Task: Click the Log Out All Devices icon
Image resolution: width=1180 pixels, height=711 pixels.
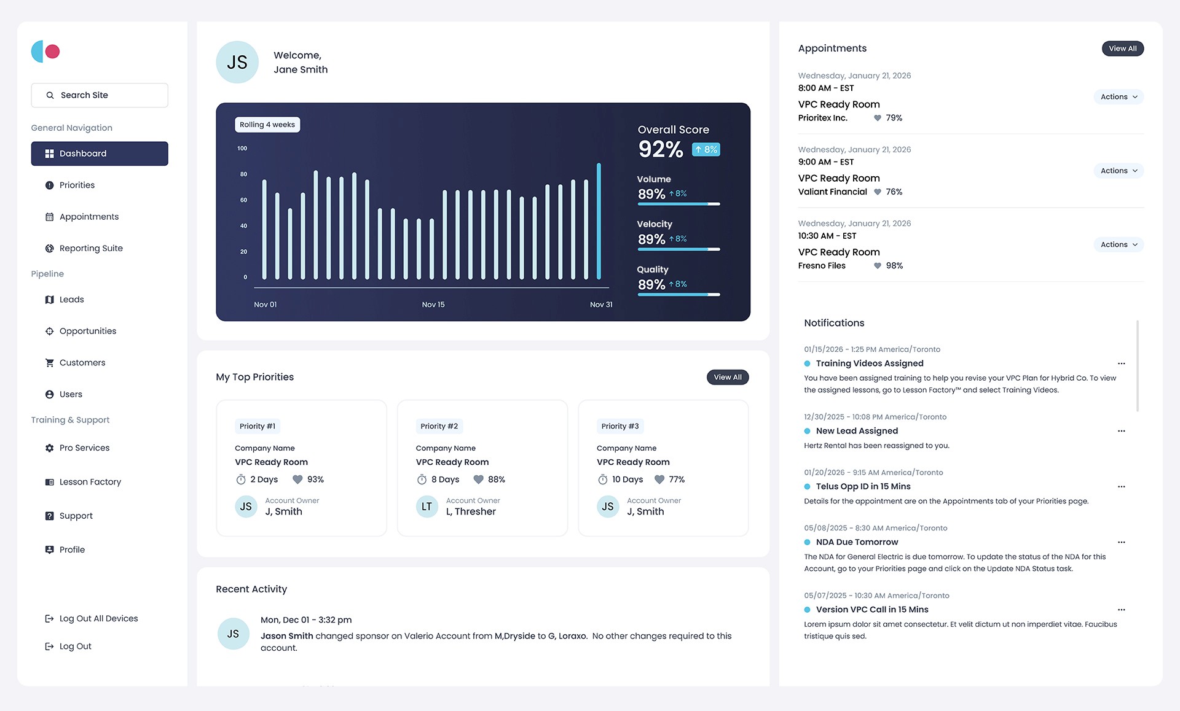Action: tap(49, 619)
